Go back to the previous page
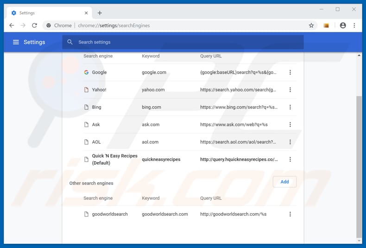The image size is (366, 248). (12, 25)
